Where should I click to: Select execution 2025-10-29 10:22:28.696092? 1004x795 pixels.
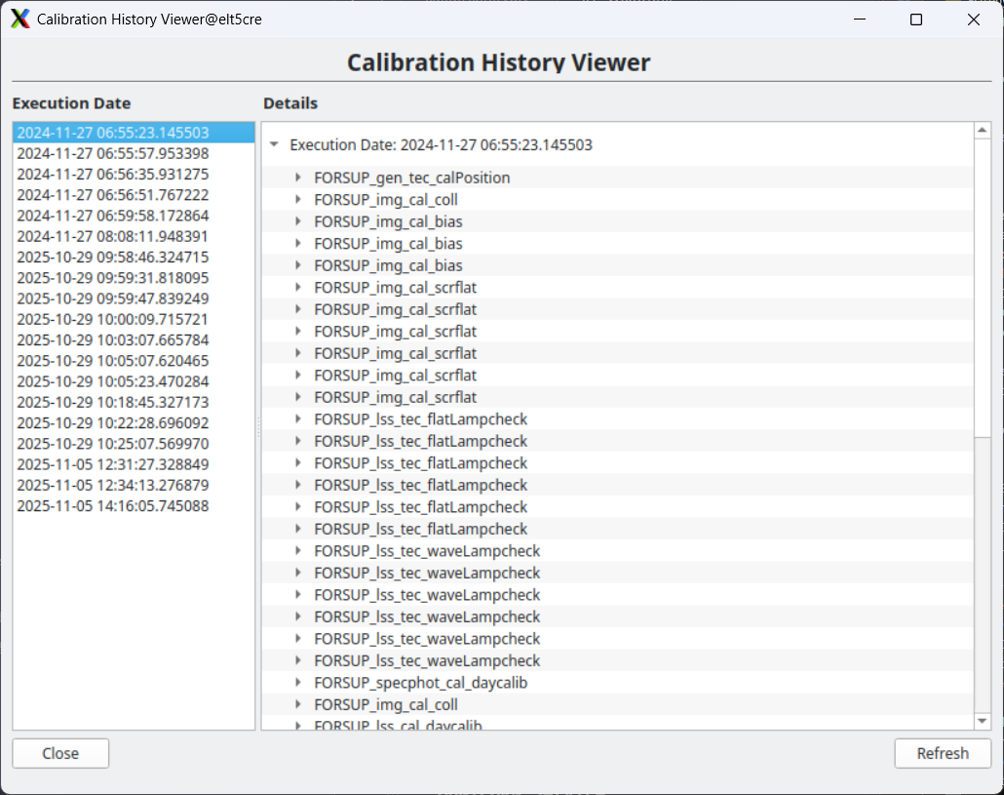(134, 422)
